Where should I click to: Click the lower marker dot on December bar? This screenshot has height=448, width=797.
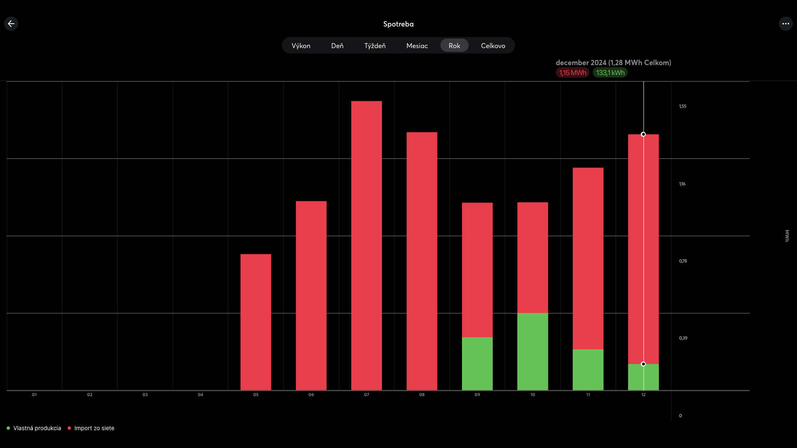643,364
